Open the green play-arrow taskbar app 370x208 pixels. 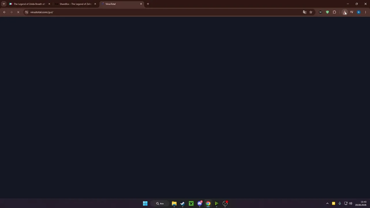click(x=217, y=203)
